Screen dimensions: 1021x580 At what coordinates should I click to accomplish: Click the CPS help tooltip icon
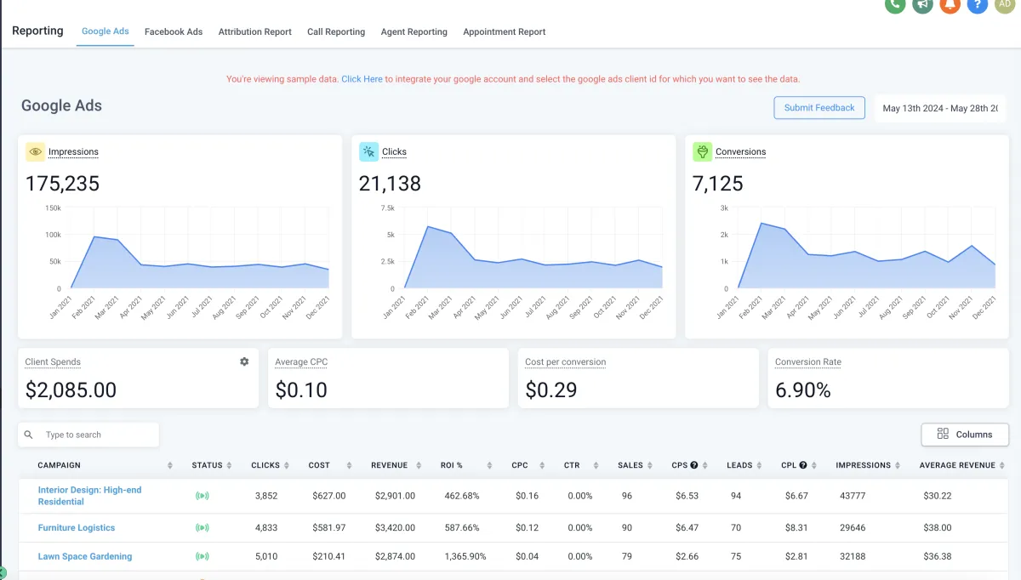(693, 465)
